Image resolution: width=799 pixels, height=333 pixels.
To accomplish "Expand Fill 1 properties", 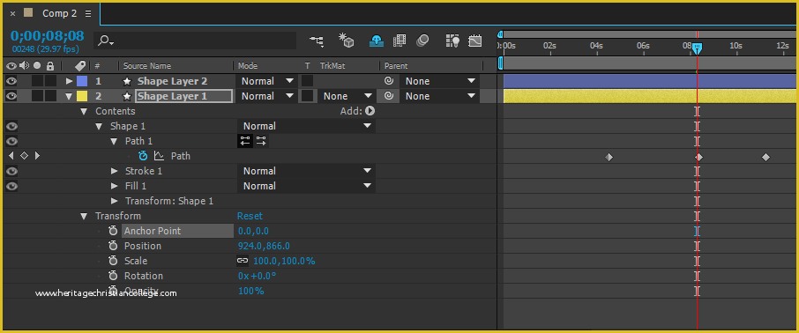I will (x=114, y=186).
